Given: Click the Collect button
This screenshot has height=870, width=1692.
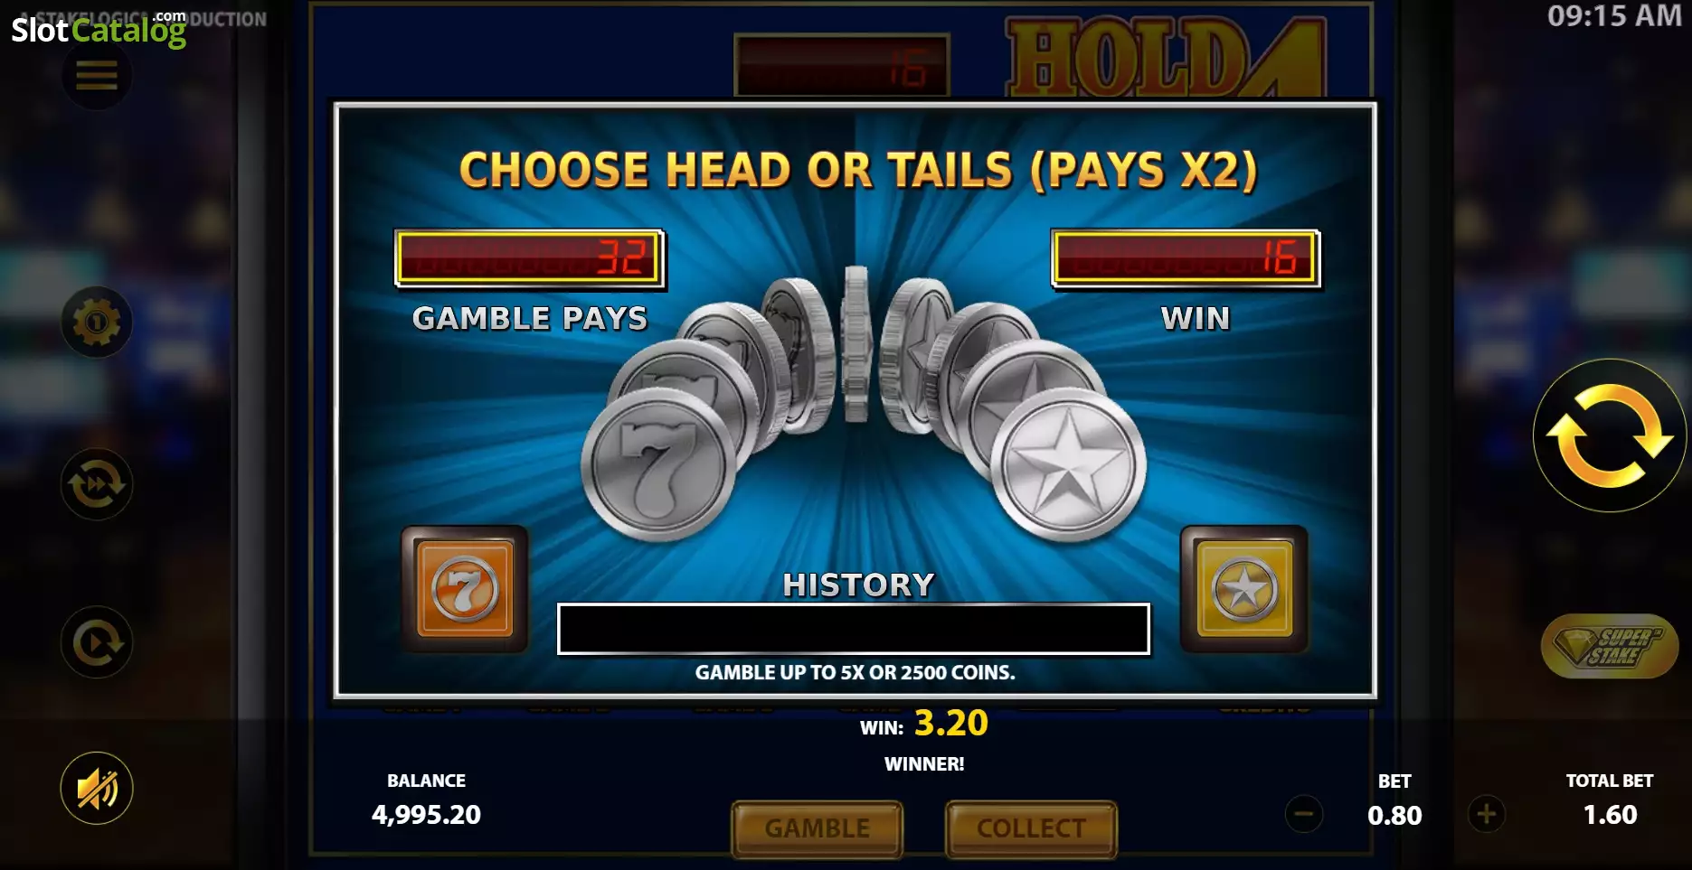Looking at the screenshot, I should pos(1031,828).
